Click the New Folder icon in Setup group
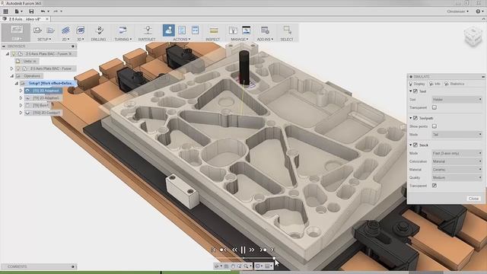This screenshot has height=274, width=487. point(50,30)
